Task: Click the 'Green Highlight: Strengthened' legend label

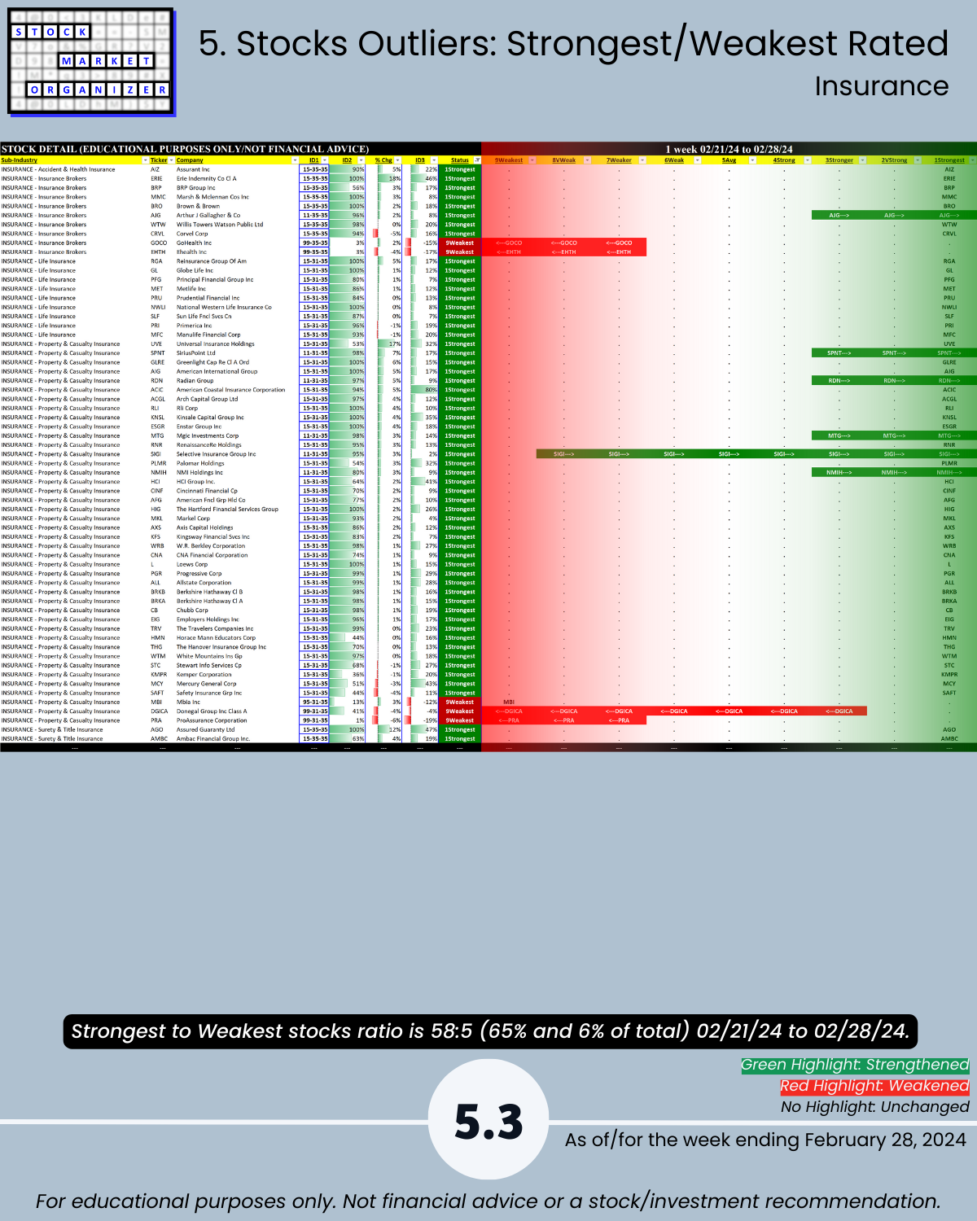Action: click(855, 1065)
